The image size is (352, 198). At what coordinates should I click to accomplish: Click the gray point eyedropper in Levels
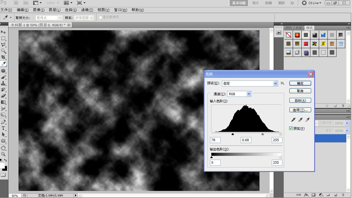point(300,120)
